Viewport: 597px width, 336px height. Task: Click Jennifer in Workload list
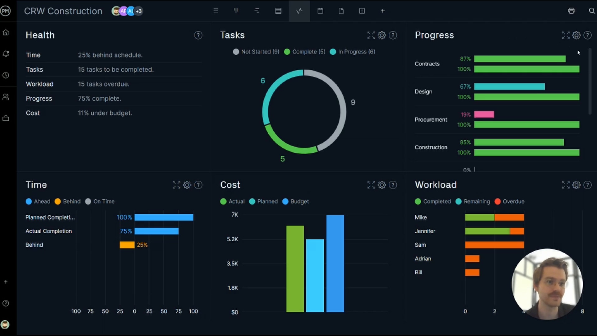pos(425,231)
